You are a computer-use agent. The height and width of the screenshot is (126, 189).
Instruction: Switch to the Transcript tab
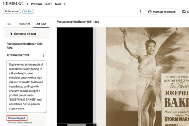point(24,24)
